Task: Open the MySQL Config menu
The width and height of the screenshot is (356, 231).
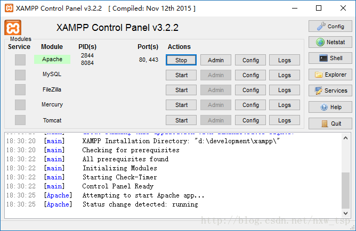Action: pos(250,75)
